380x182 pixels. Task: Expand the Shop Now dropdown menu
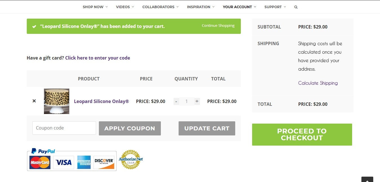click(x=95, y=7)
